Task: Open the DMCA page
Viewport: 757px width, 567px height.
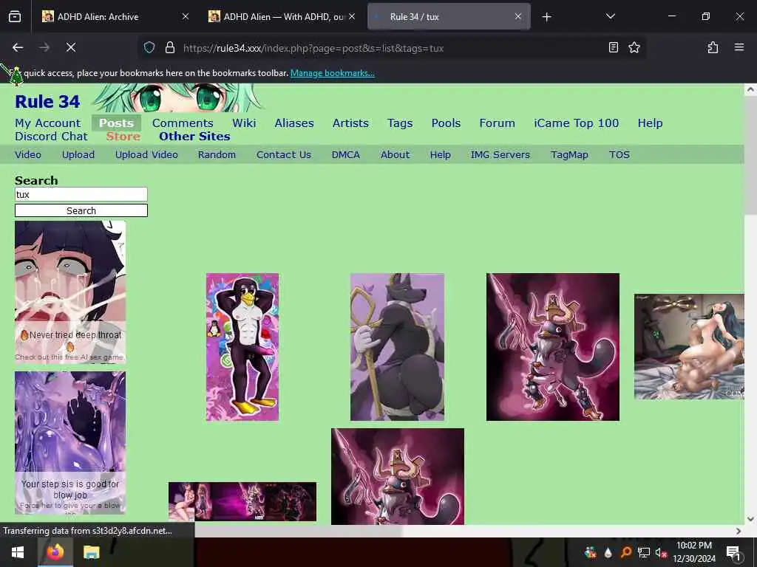Action: click(346, 155)
